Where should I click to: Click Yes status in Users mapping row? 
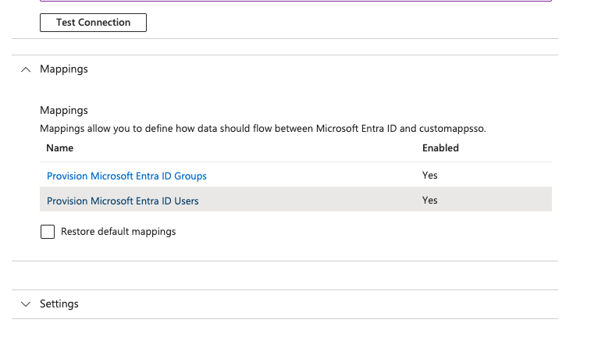[x=430, y=201]
